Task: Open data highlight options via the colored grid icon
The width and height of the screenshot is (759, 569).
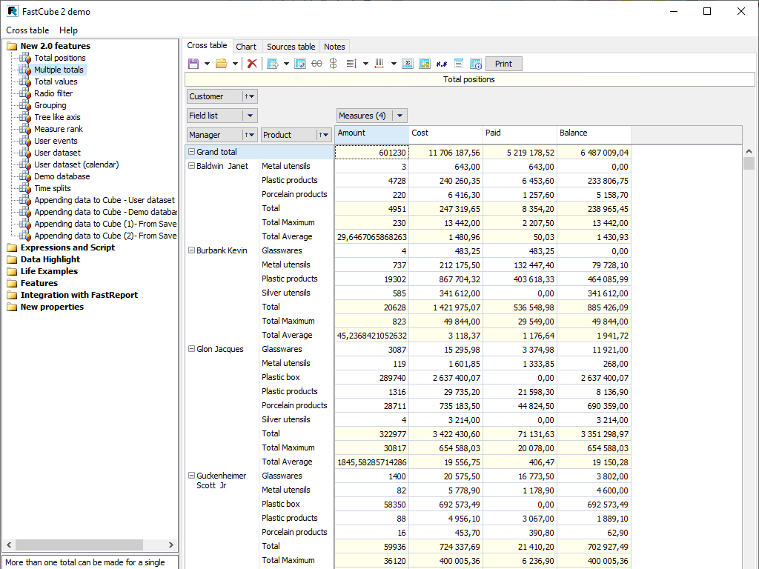Action: pyautogui.click(x=425, y=63)
